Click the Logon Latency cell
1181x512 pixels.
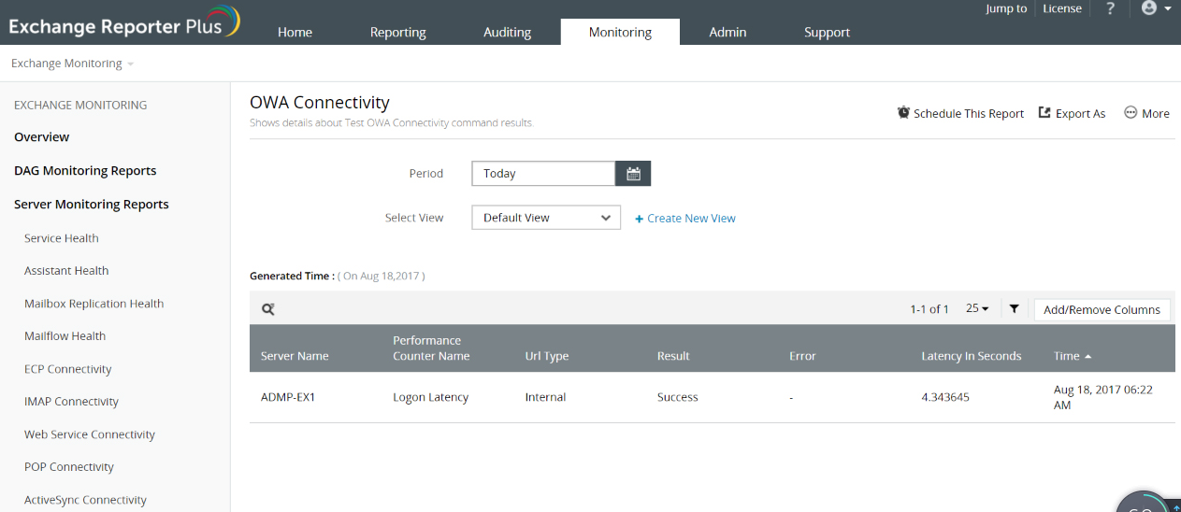[430, 397]
